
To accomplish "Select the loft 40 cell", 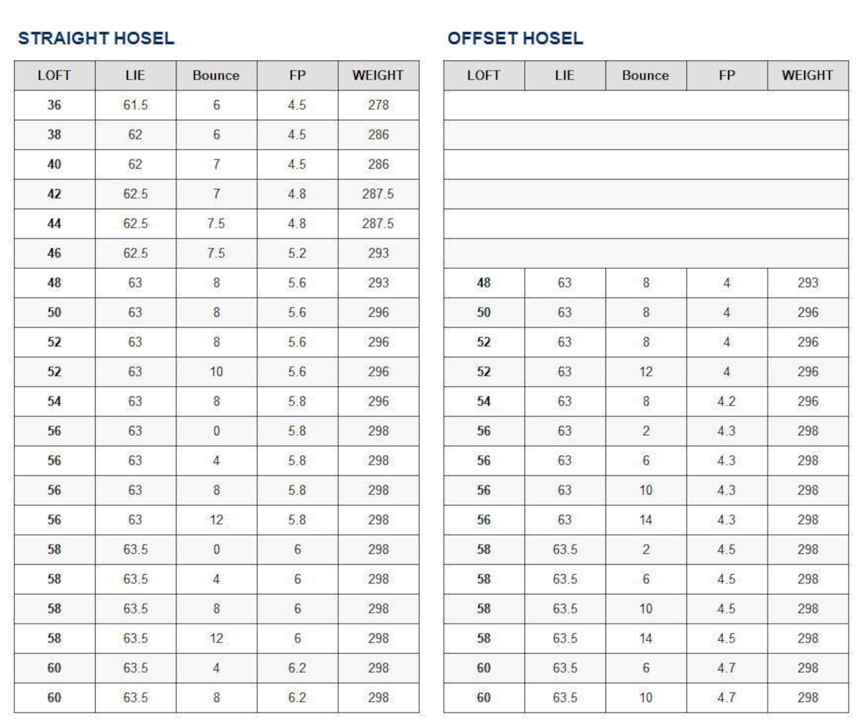I will 55,164.
